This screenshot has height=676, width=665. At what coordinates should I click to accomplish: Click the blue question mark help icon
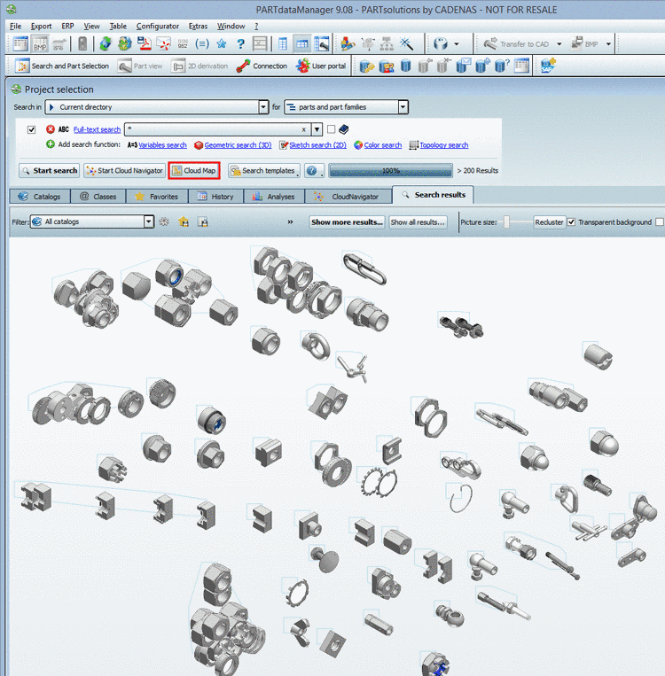pos(241,43)
